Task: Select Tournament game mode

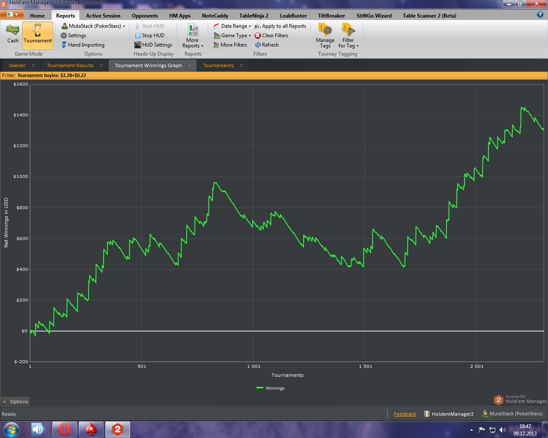Action: (38, 35)
